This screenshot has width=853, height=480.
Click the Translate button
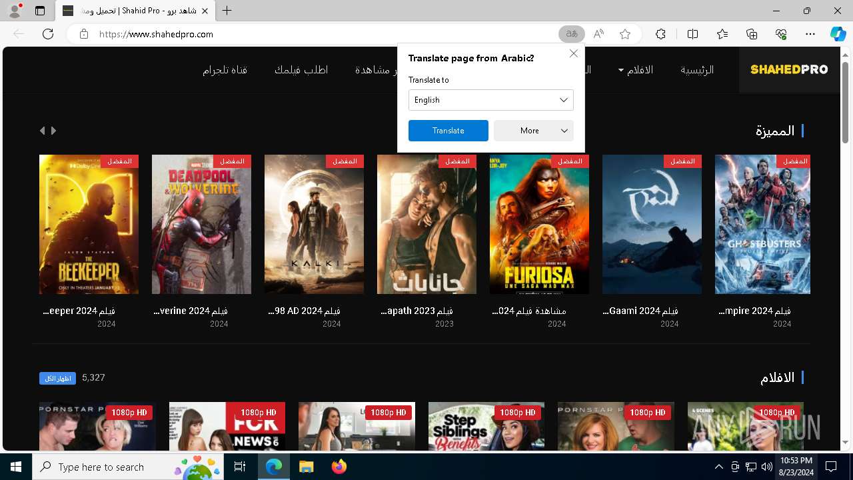tap(448, 131)
